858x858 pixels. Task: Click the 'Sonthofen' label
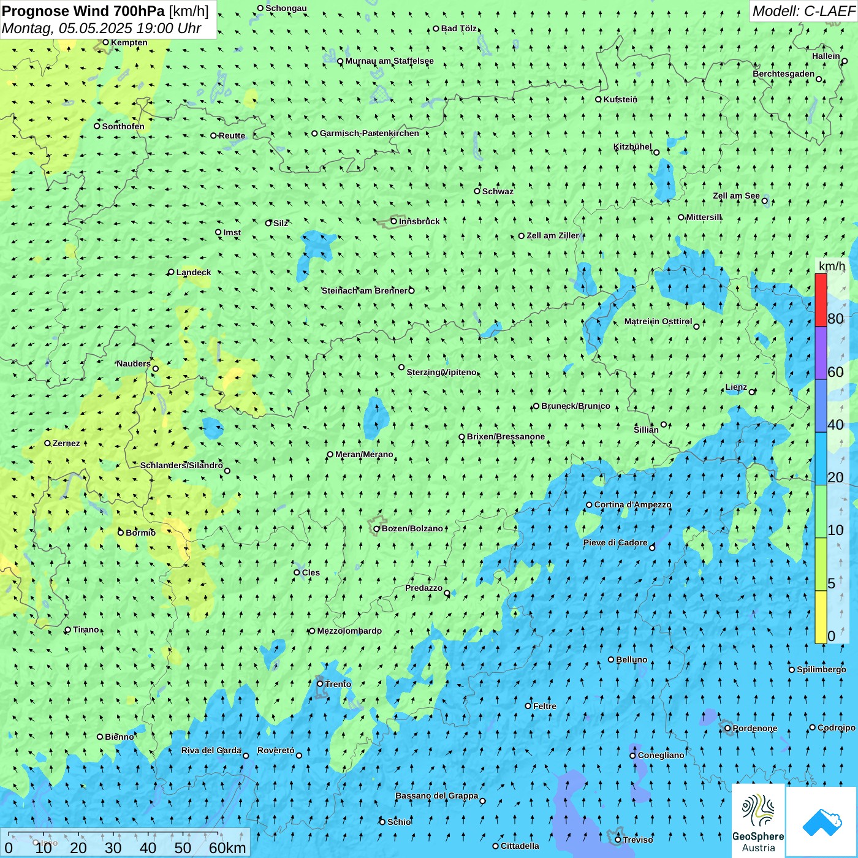tap(123, 126)
